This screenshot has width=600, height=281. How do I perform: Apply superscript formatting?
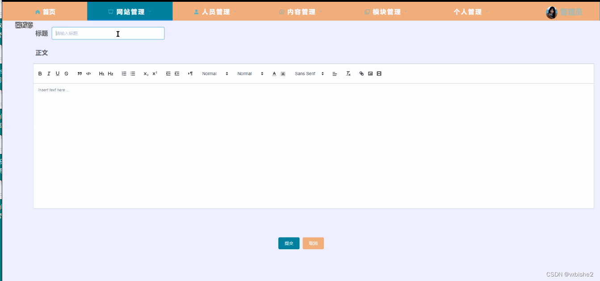tap(155, 74)
